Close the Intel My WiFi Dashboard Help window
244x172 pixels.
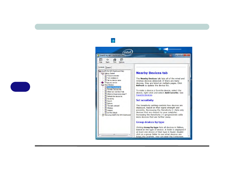tap(187, 55)
